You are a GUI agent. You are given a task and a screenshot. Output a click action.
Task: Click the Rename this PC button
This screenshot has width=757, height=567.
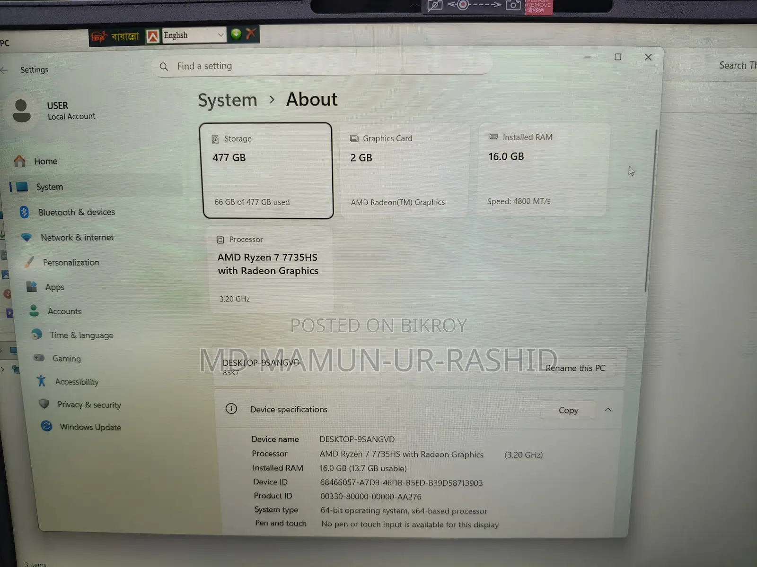[x=575, y=368]
